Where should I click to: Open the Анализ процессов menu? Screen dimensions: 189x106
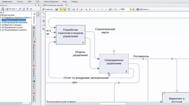click(x=51, y=1)
